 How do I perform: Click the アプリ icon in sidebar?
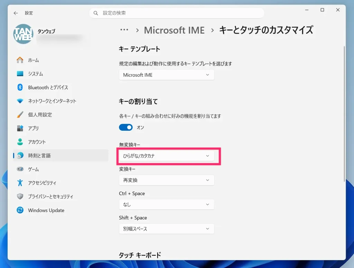20,128
